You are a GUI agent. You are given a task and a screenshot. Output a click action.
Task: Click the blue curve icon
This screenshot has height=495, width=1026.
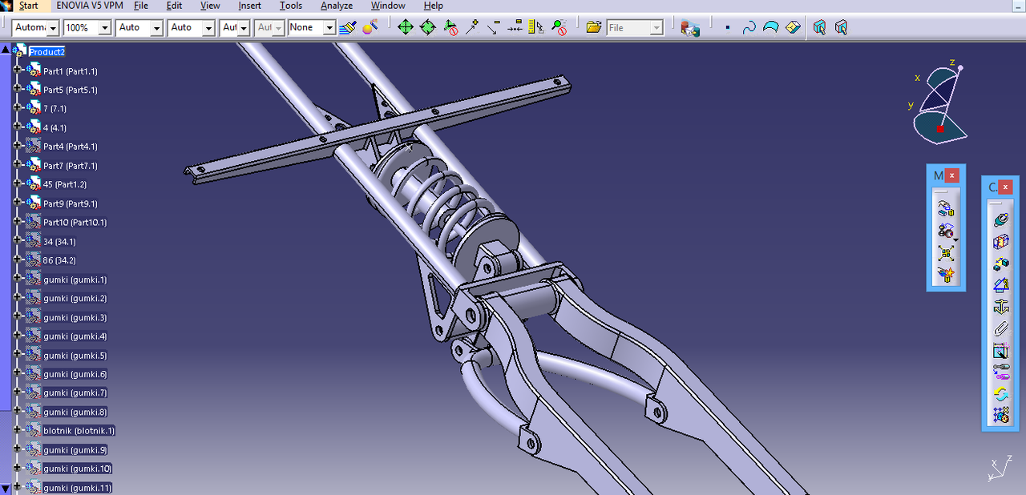click(749, 27)
